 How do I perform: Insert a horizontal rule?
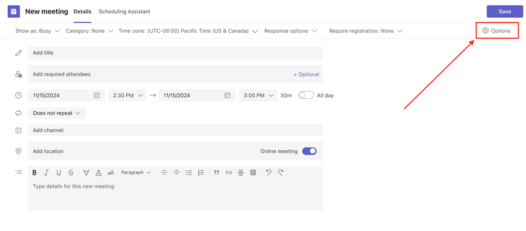241,173
